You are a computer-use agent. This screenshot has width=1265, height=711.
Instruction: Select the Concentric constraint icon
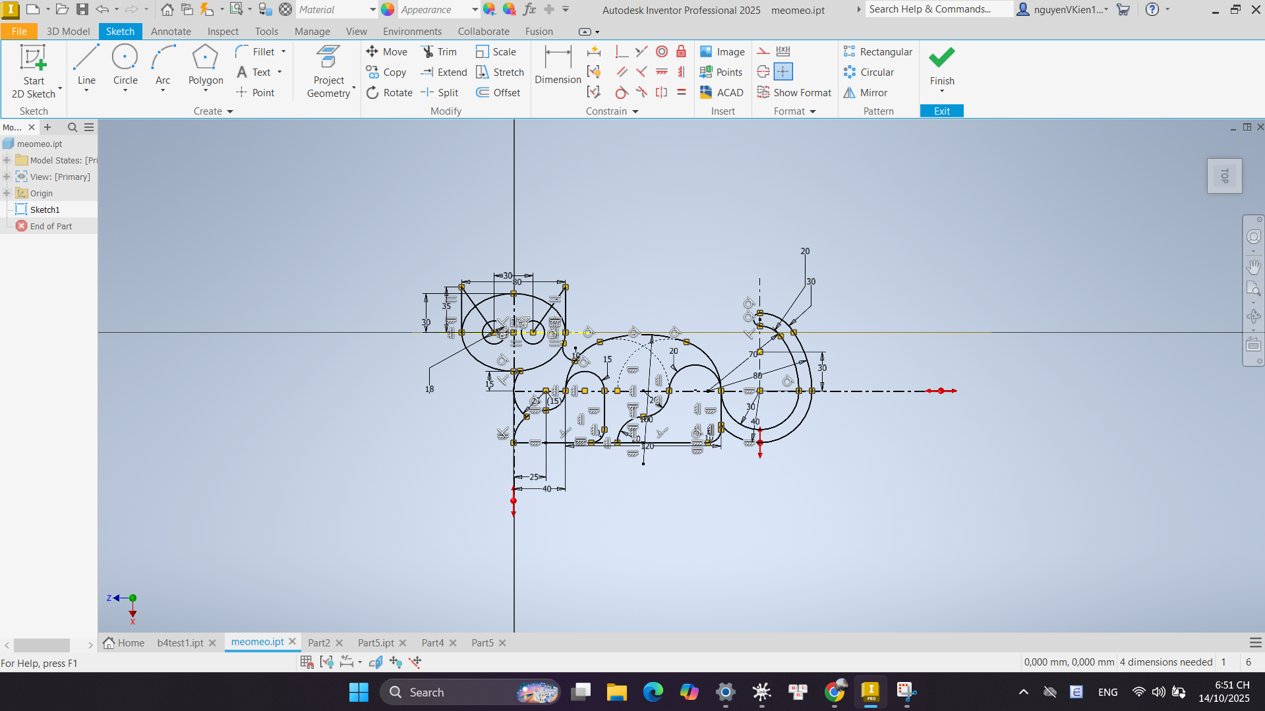661,51
